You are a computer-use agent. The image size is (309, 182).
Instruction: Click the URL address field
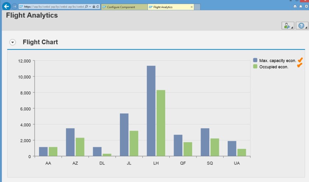click(51, 7)
